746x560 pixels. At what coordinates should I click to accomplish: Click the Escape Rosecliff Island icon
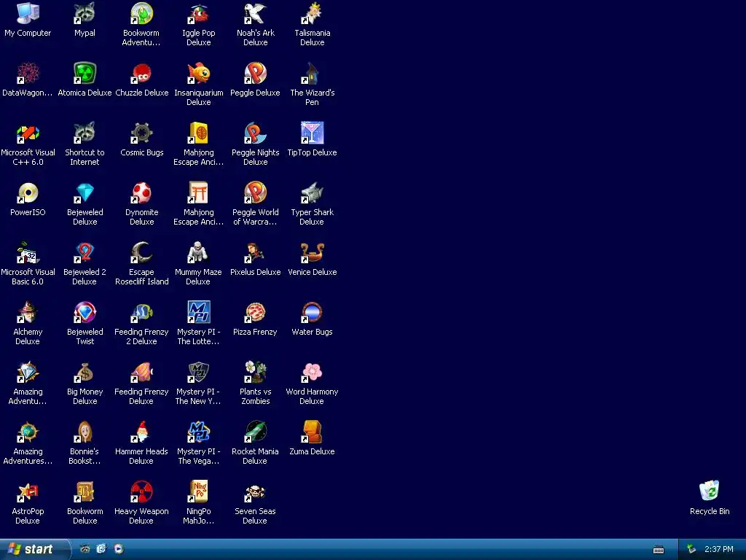[x=142, y=252]
